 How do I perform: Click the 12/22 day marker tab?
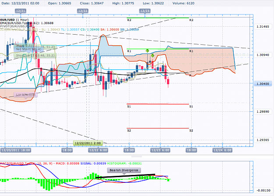point(83,11)
